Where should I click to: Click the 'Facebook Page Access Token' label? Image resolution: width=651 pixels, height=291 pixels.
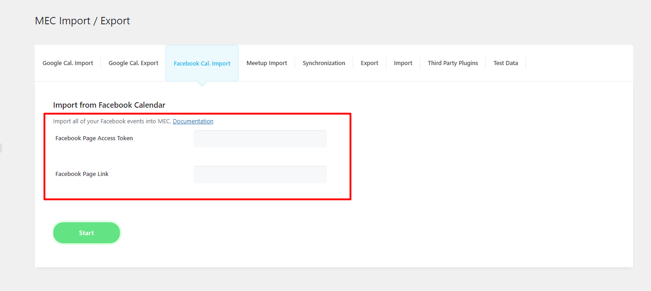point(94,138)
